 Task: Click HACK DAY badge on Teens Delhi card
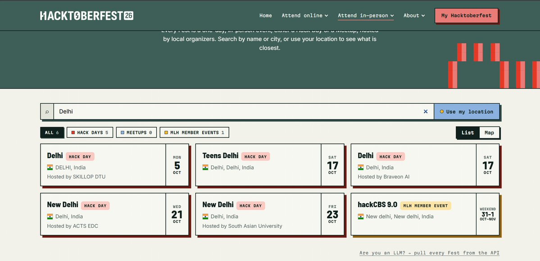pyautogui.click(x=255, y=157)
